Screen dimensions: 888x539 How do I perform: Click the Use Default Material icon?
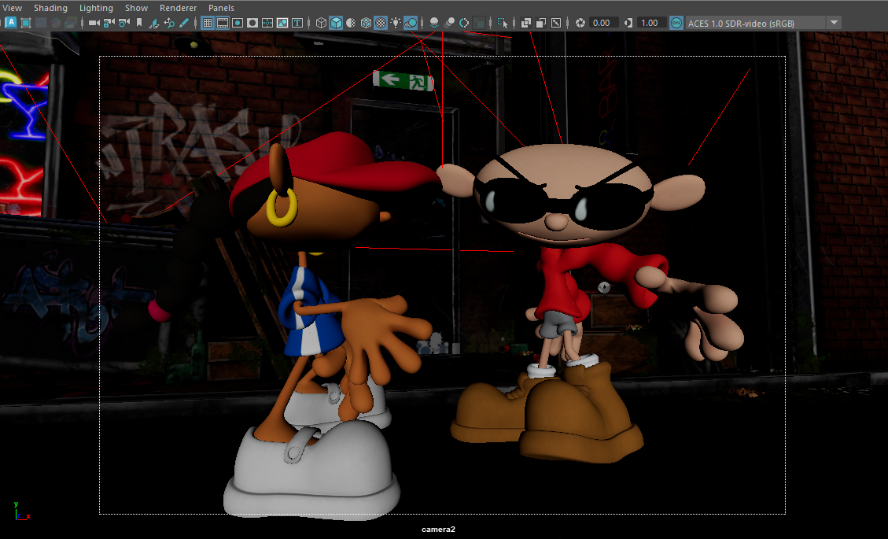(x=351, y=23)
